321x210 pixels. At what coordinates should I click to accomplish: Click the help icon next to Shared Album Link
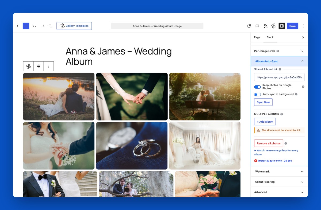[280, 69]
